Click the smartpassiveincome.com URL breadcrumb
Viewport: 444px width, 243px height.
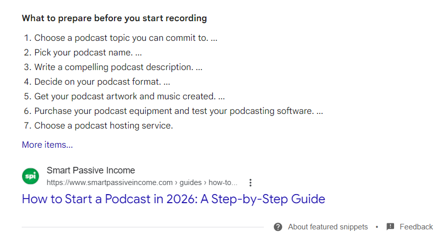[x=109, y=183]
